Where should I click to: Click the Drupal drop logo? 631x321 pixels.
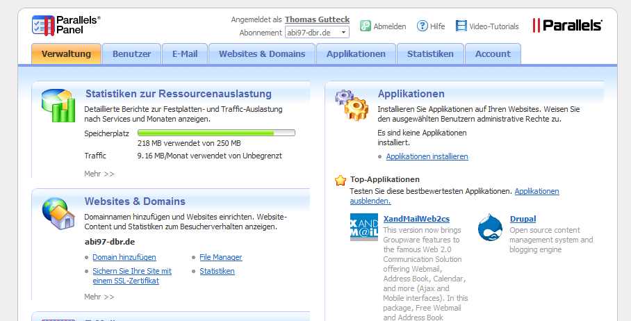coord(490,227)
